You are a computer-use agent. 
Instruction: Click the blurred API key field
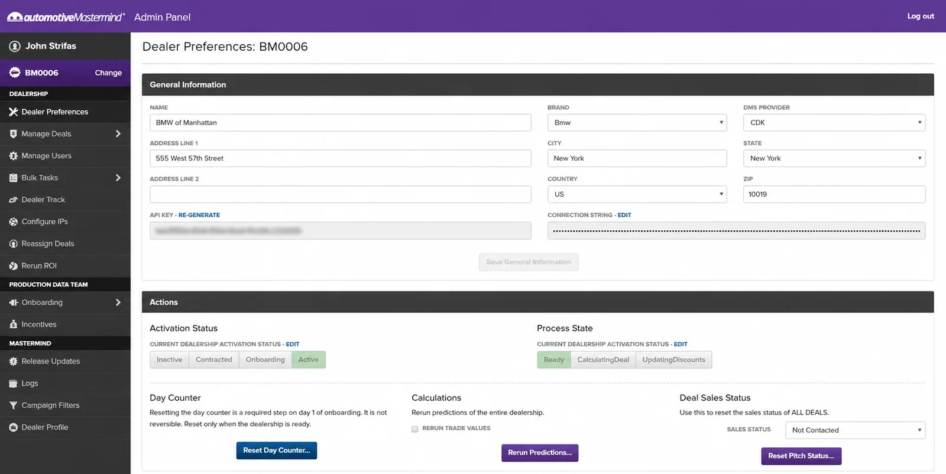(x=341, y=231)
